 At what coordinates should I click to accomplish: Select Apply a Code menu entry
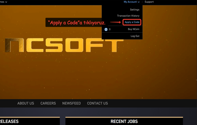pos(132,22)
